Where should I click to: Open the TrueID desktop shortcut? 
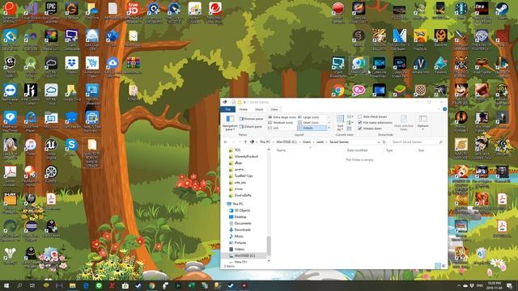tap(133, 11)
